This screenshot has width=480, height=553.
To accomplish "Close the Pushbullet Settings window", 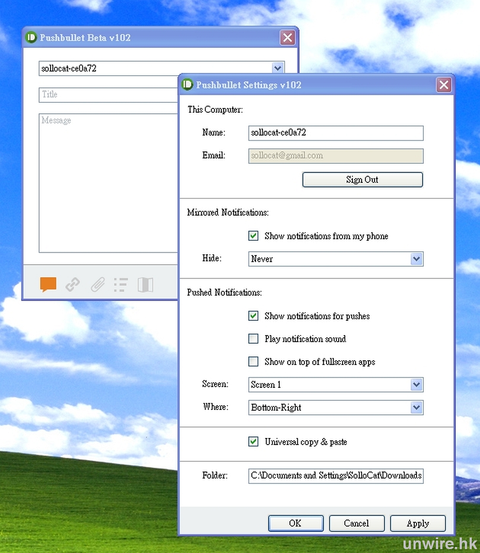I will click(x=444, y=85).
